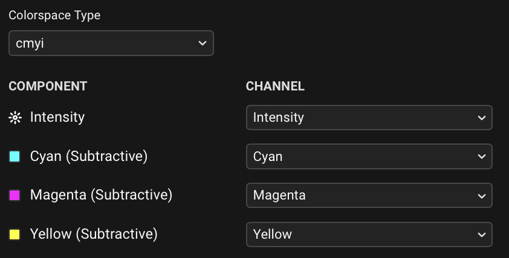
Task: Click the cyan color swatch
Action: [15, 156]
